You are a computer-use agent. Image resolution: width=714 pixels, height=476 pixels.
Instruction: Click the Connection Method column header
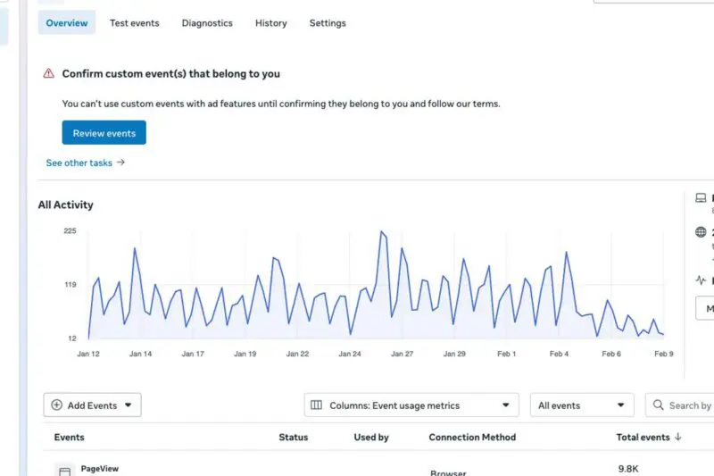tap(472, 437)
